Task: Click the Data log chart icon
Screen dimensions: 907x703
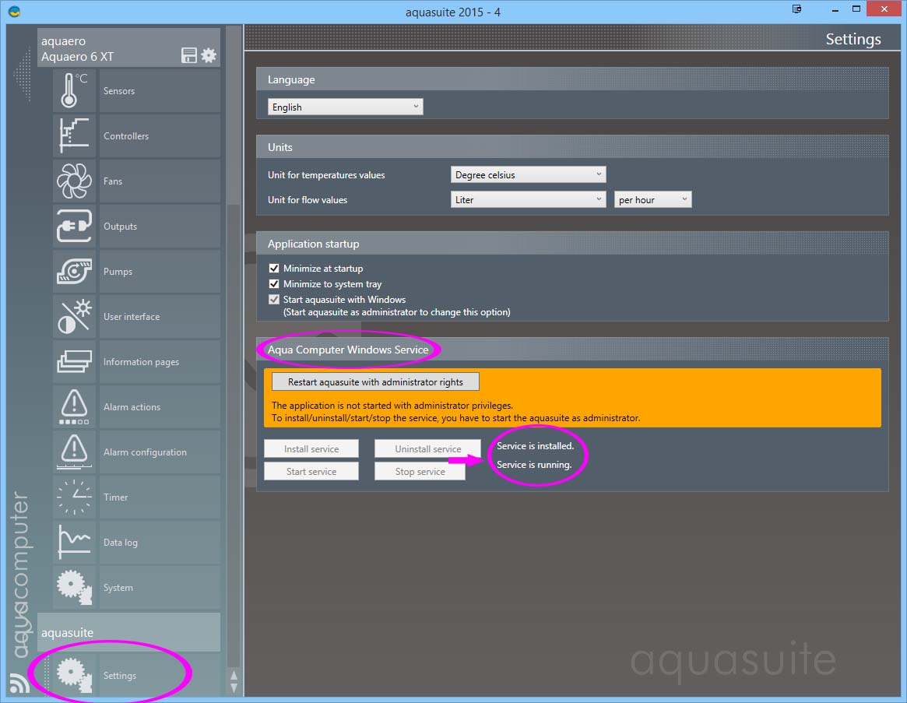Action: (74, 542)
